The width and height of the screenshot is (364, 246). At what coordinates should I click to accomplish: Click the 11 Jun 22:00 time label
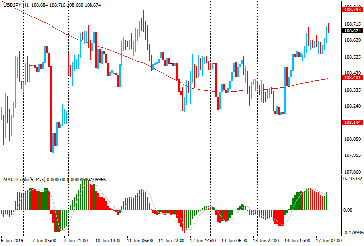point(172,240)
